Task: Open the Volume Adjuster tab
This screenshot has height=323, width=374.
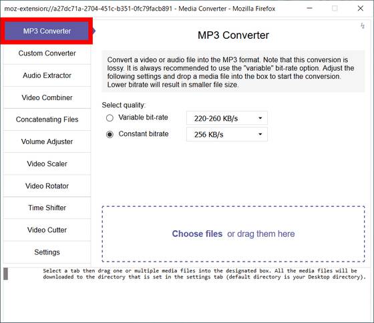Action: point(47,141)
